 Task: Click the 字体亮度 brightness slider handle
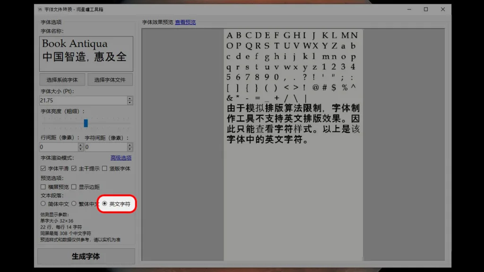(86, 123)
